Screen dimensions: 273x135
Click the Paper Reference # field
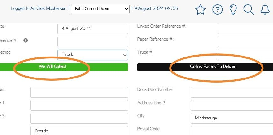pyautogui.click(x=245, y=42)
